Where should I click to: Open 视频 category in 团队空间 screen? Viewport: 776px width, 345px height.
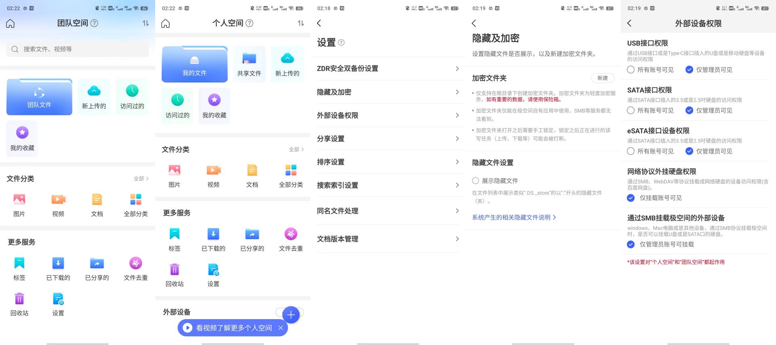pyautogui.click(x=58, y=205)
